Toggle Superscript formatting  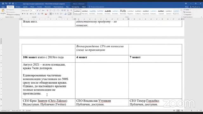[35, 14]
